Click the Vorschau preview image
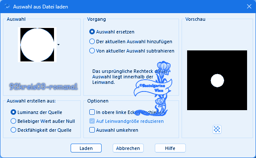 [x=217, y=80]
